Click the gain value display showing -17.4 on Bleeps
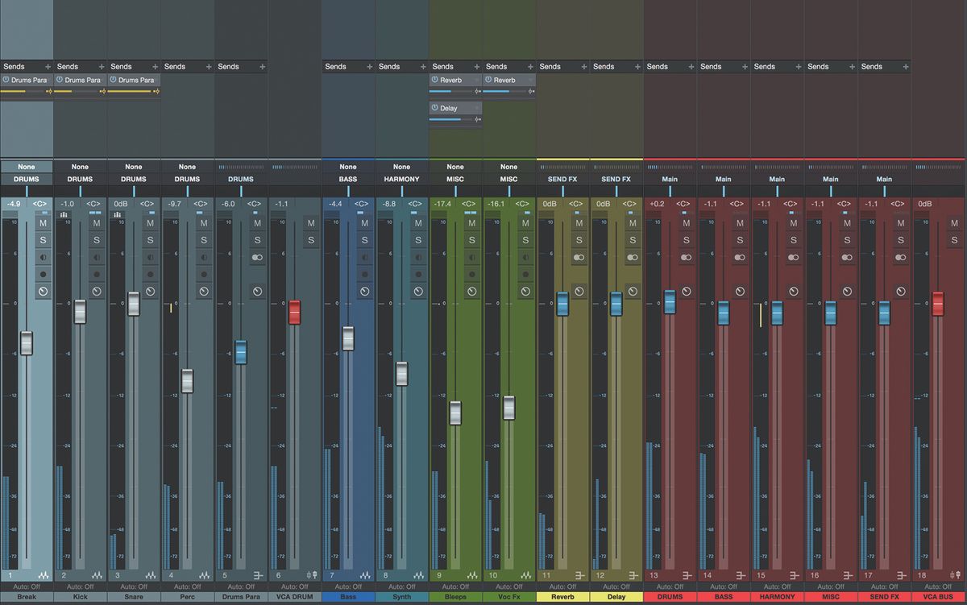The height and width of the screenshot is (605, 967). pyautogui.click(x=443, y=203)
